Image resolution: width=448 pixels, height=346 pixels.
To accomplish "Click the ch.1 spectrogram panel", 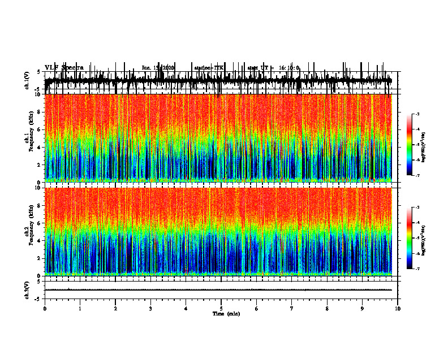I will pos(218,138).
